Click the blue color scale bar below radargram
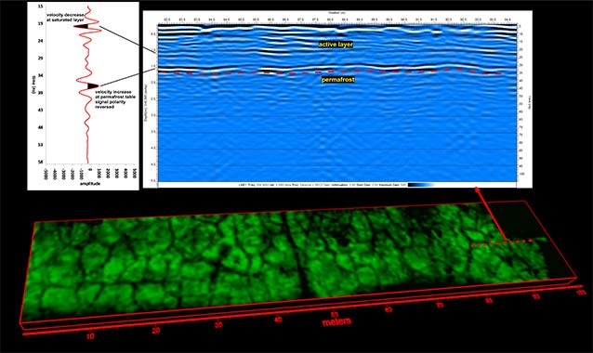593x353 pixels. click(x=421, y=185)
